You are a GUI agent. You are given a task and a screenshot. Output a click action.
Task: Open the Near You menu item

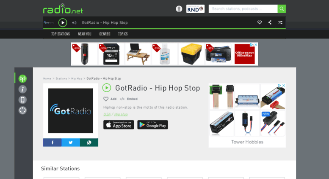pos(85,34)
